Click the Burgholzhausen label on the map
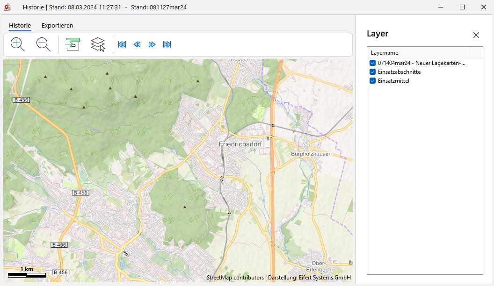Image resolution: width=494 pixels, height=286 pixels. click(x=311, y=154)
